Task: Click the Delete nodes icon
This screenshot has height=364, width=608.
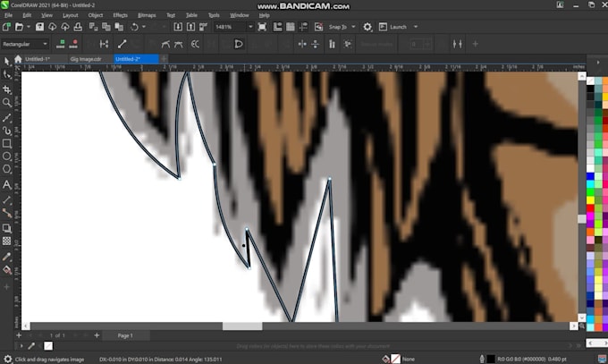Action: 73,44
